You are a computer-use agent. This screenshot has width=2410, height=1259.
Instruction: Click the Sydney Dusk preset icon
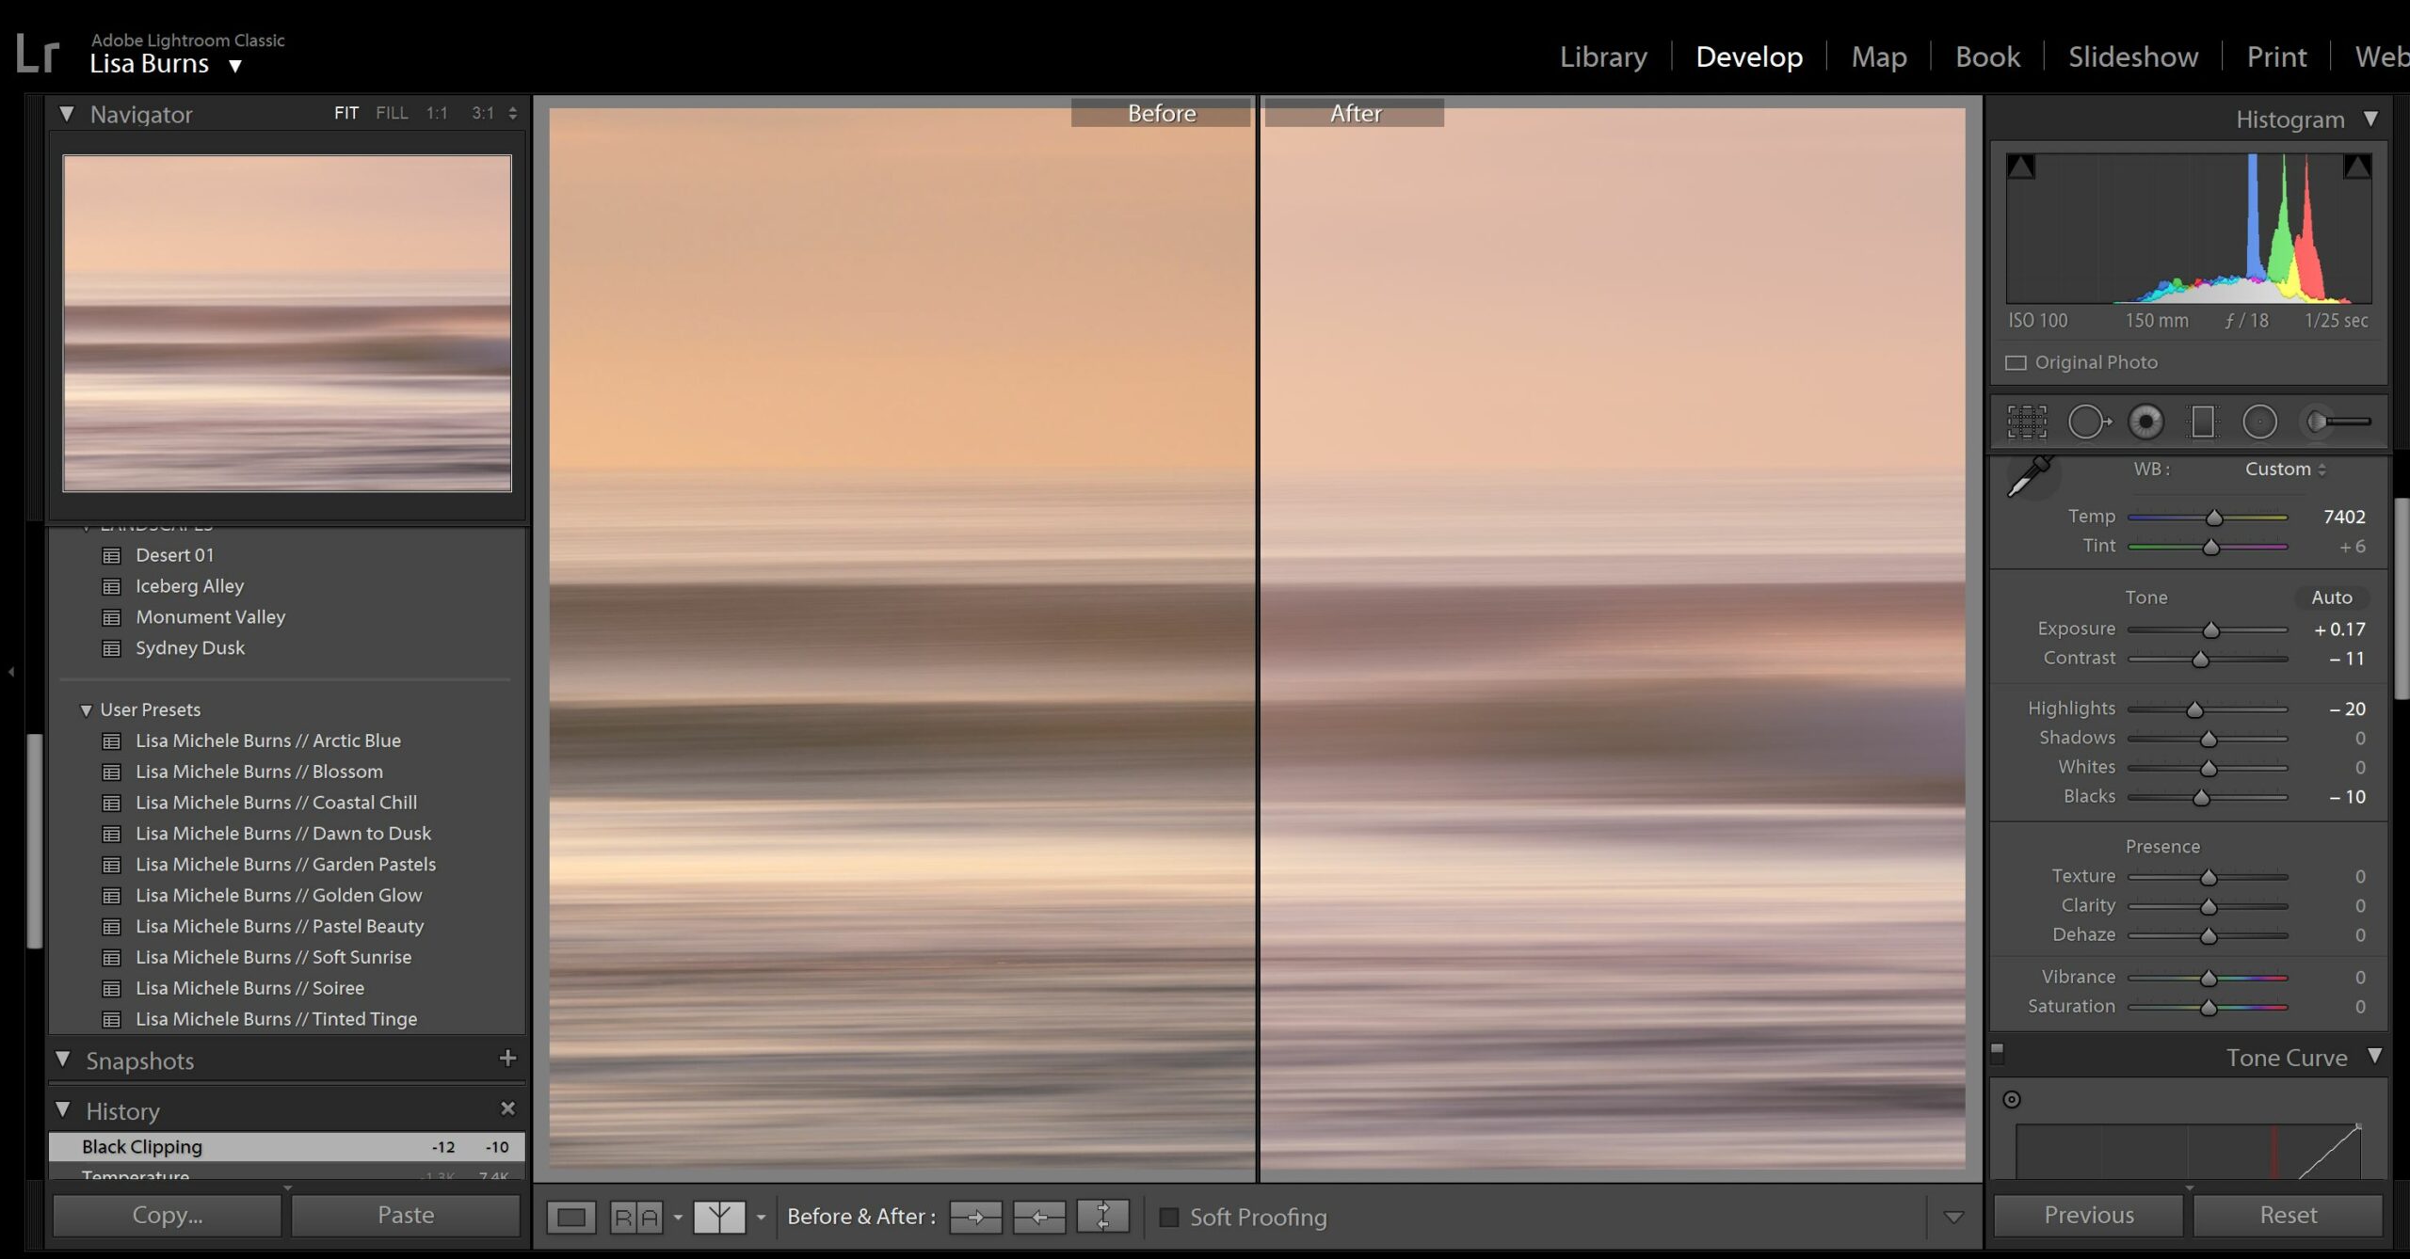click(111, 649)
